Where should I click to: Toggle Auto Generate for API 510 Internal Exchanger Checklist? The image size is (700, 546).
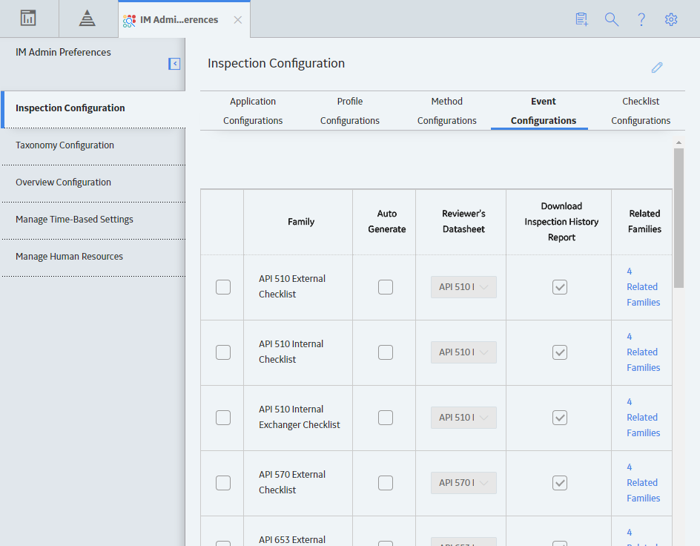click(x=386, y=418)
